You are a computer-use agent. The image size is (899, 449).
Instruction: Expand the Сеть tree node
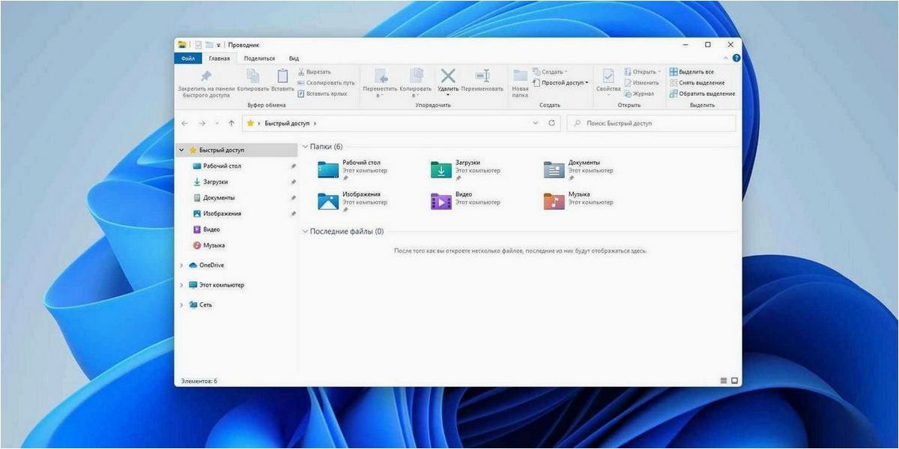coord(181,305)
